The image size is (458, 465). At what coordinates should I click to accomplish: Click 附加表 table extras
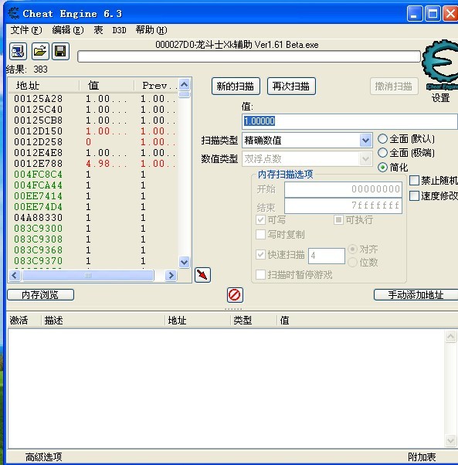point(422,457)
